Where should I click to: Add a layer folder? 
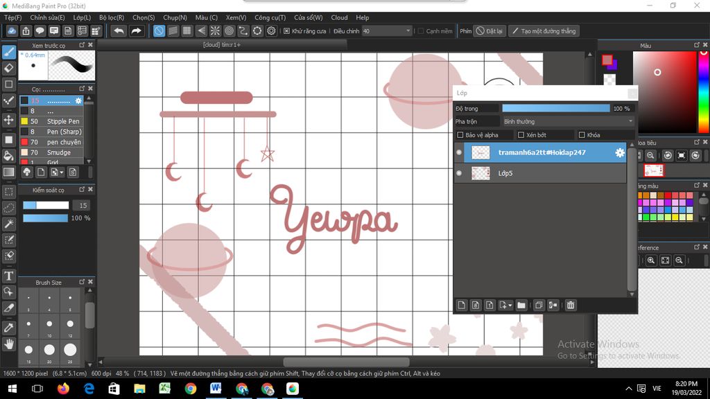tap(521, 305)
